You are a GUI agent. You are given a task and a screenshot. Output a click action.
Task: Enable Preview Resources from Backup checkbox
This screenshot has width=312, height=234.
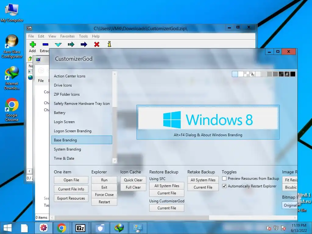click(x=224, y=179)
